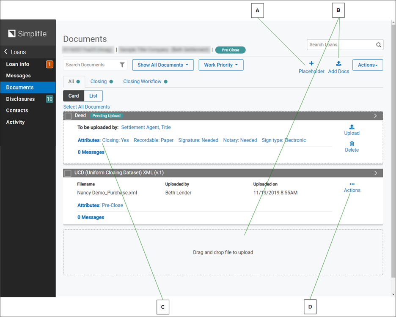
Task: Click the search magnifier in Search Loans
Action: [379, 45]
